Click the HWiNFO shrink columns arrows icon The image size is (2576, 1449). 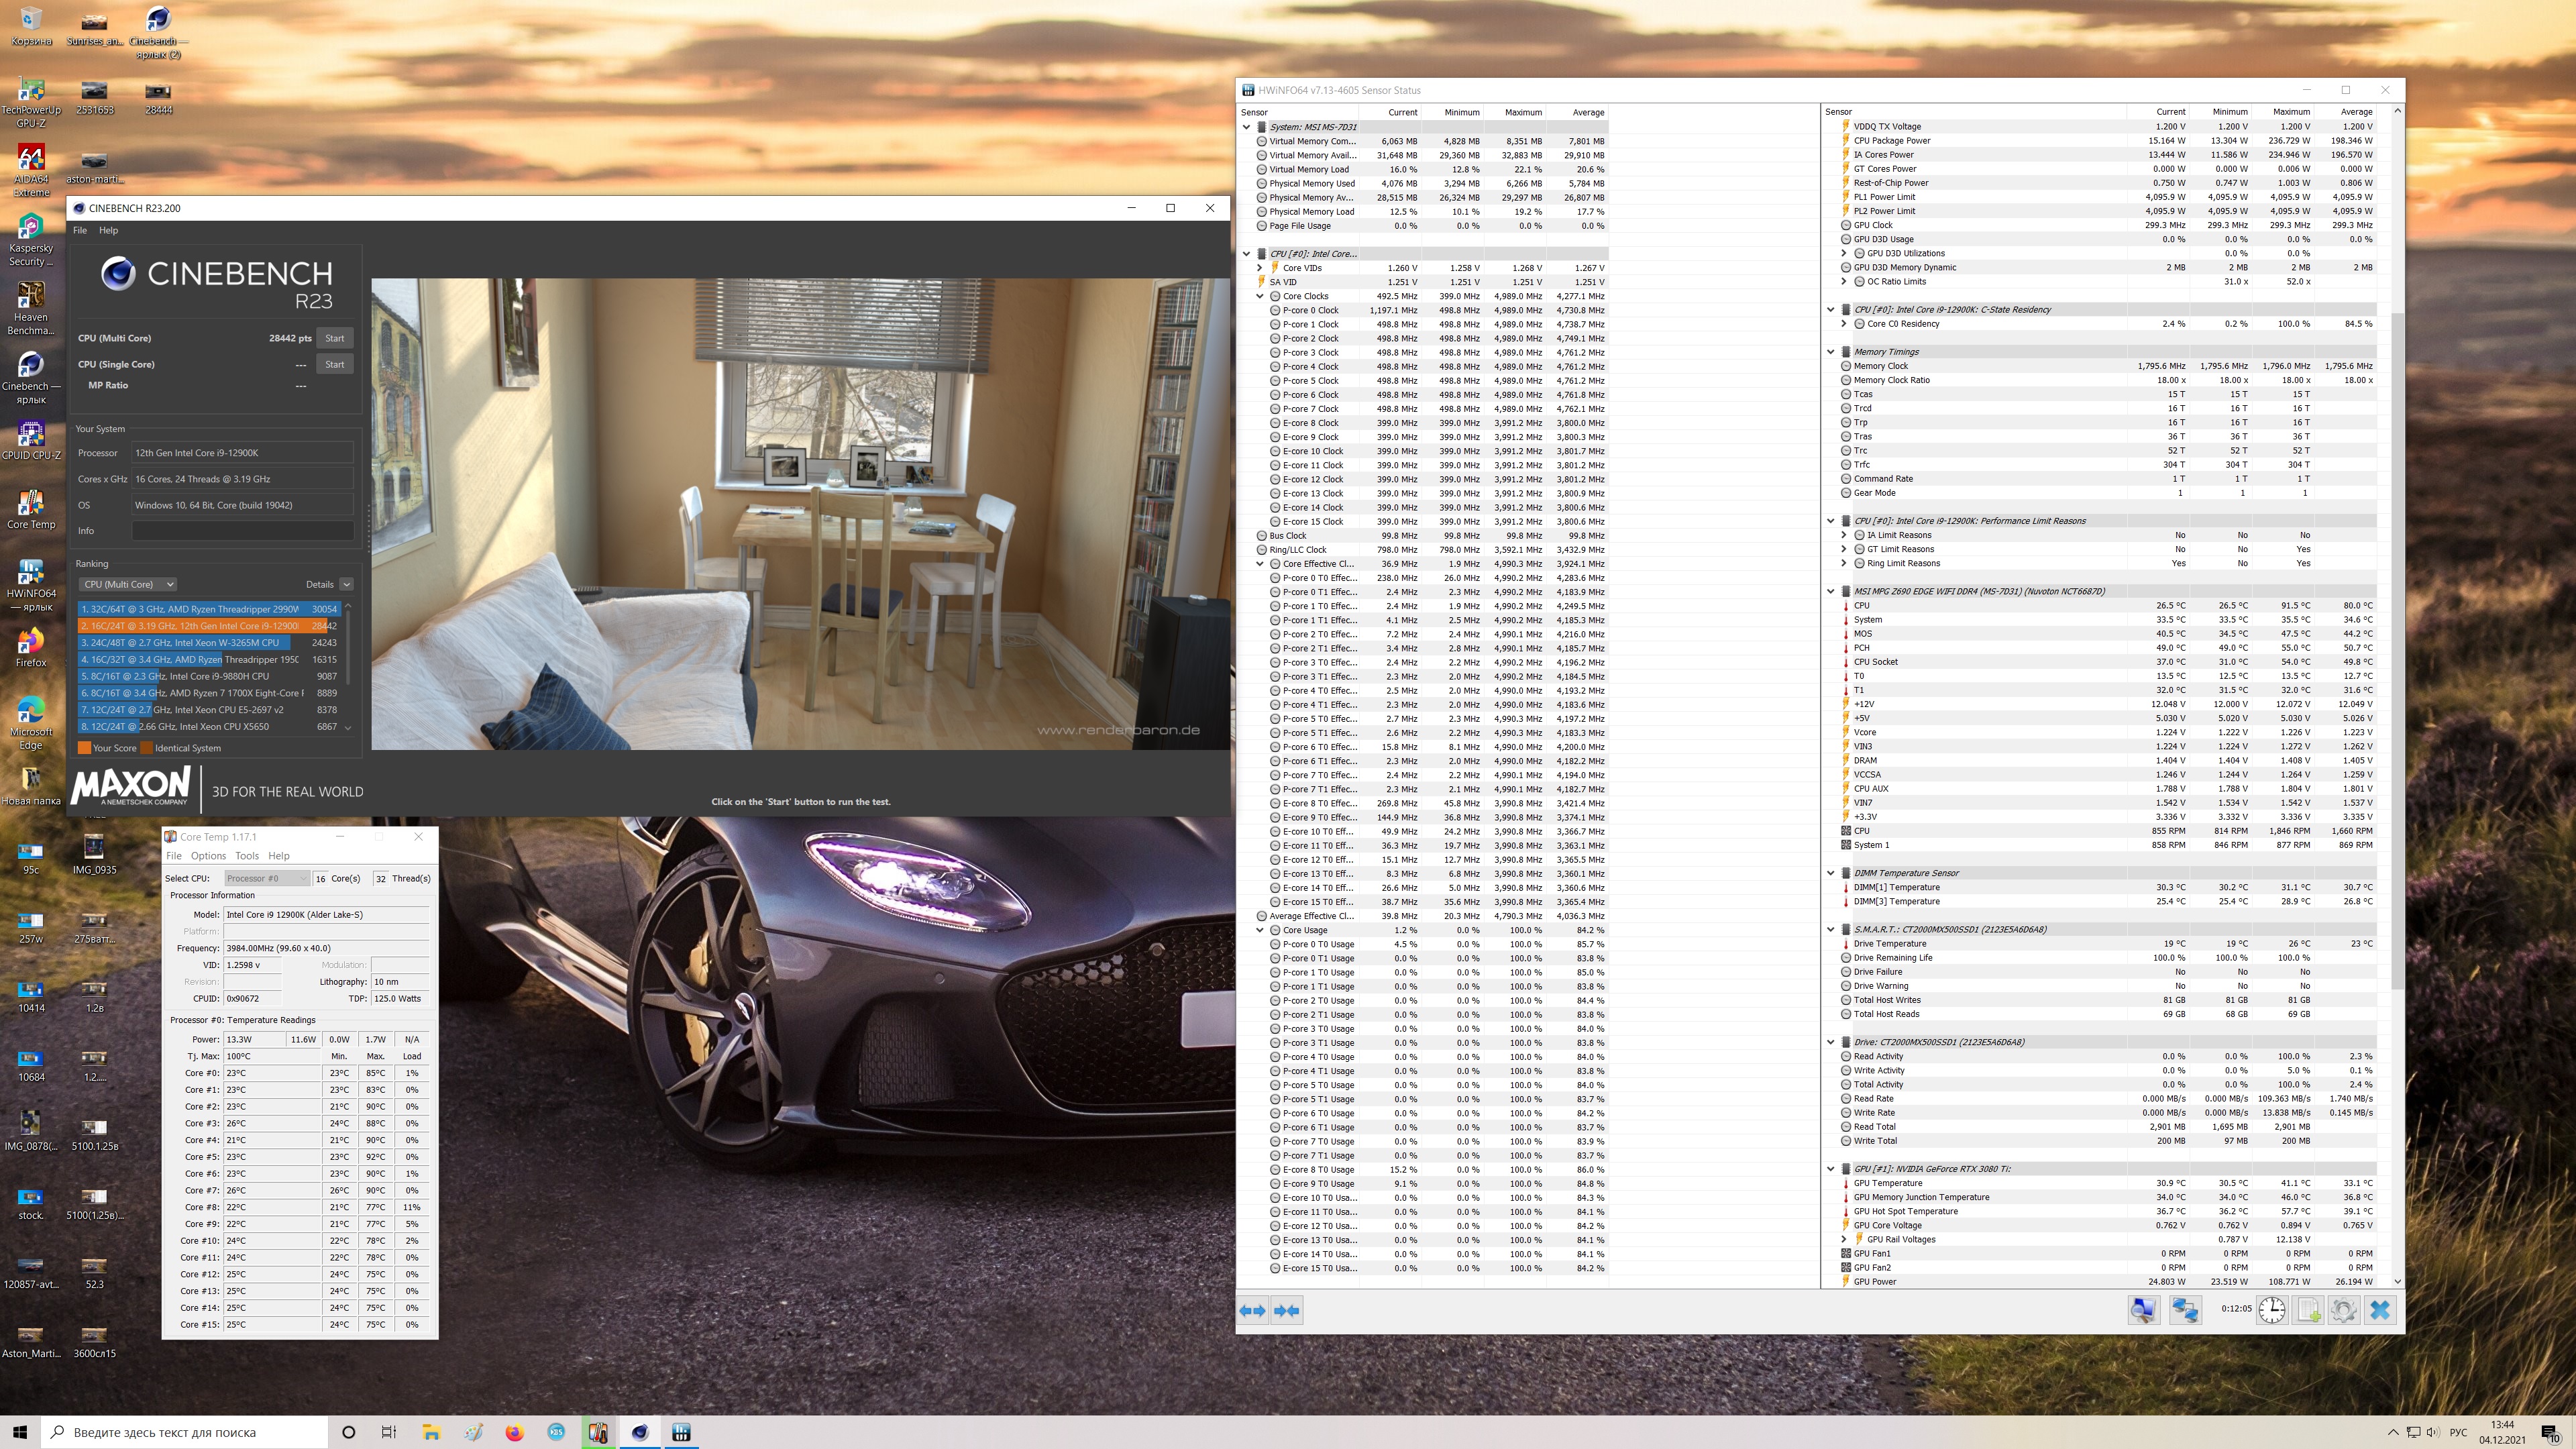1287,1310
